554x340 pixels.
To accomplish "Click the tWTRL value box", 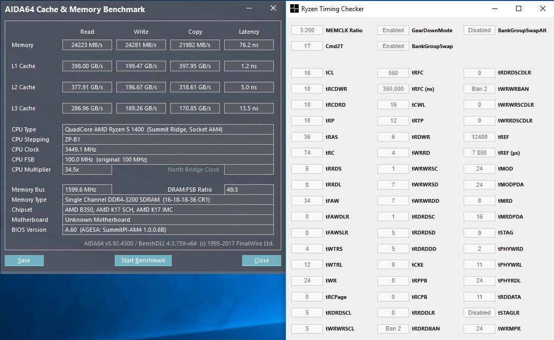I will [x=307, y=265].
